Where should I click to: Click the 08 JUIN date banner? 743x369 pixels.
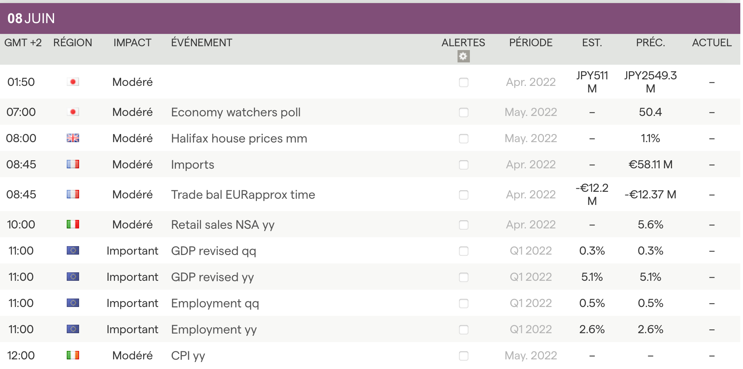[31, 18]
